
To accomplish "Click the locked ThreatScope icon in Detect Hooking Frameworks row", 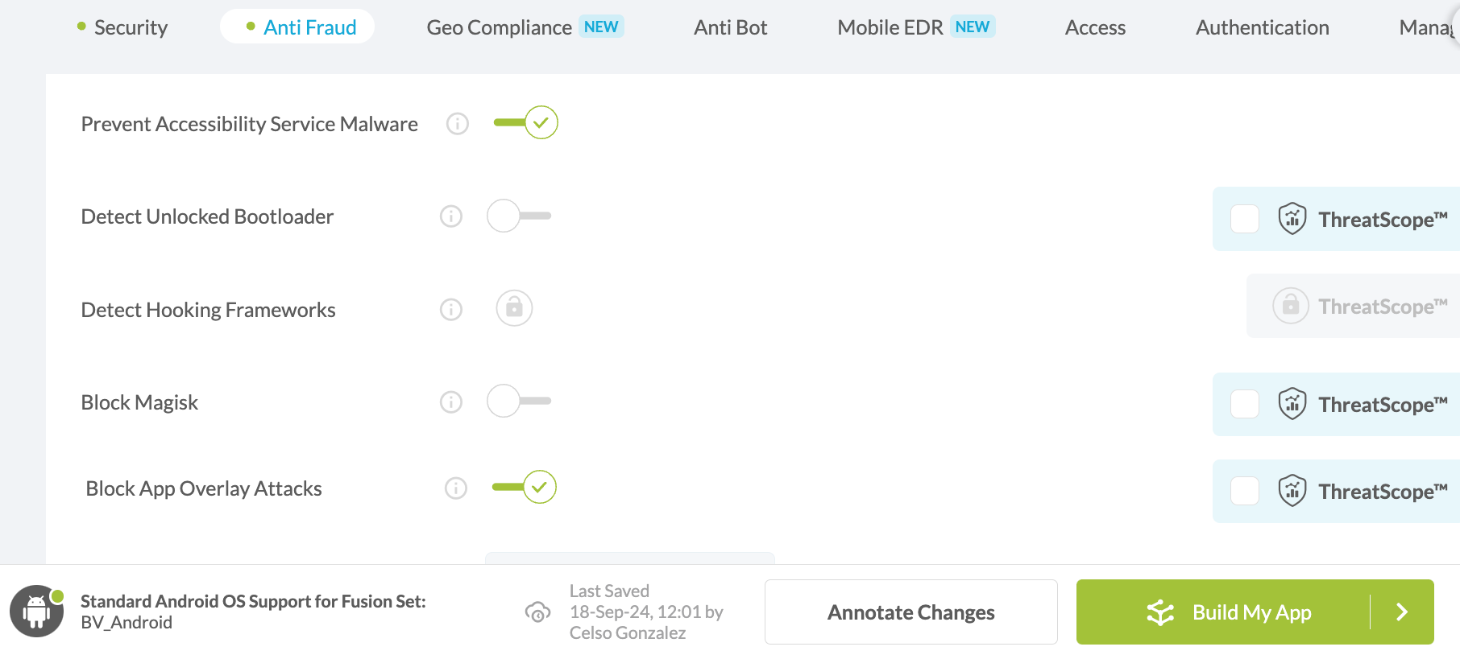I will click(x=1291, y=305).
